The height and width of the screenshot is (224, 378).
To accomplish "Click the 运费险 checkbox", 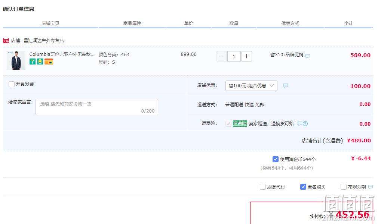I will point(228,123).
